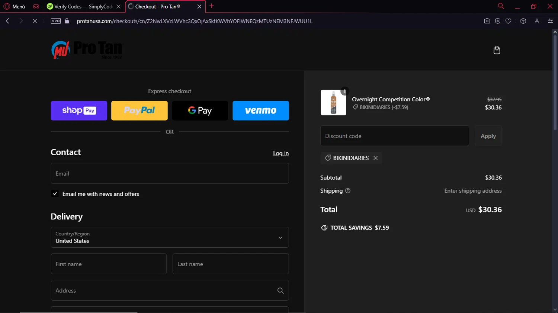The height and width of the screenshot is (313, 558).
Task: Open tab search magnifier icon
Action: click(x=501, y=6)
